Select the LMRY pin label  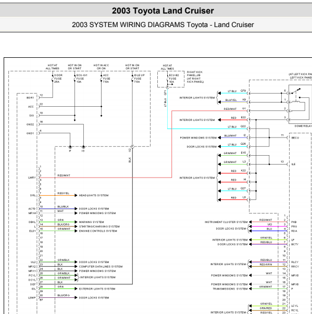tap(32, 178)
